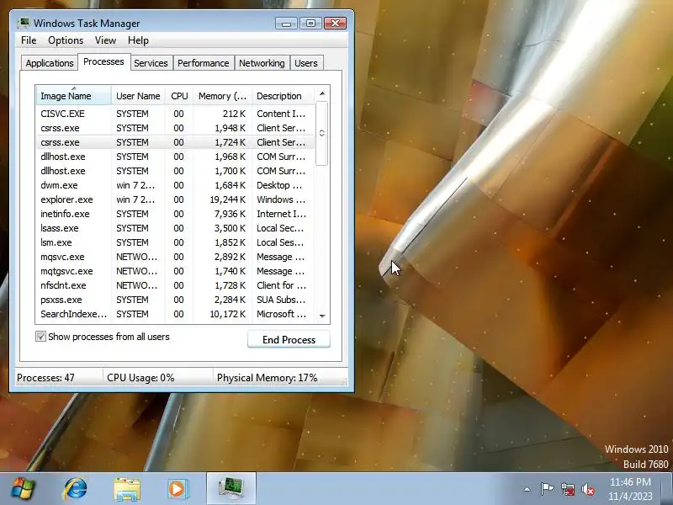Screen dimensions: 673x505
Task: Select the SearchIndexe... process row
Action: [x=175, y=314]
